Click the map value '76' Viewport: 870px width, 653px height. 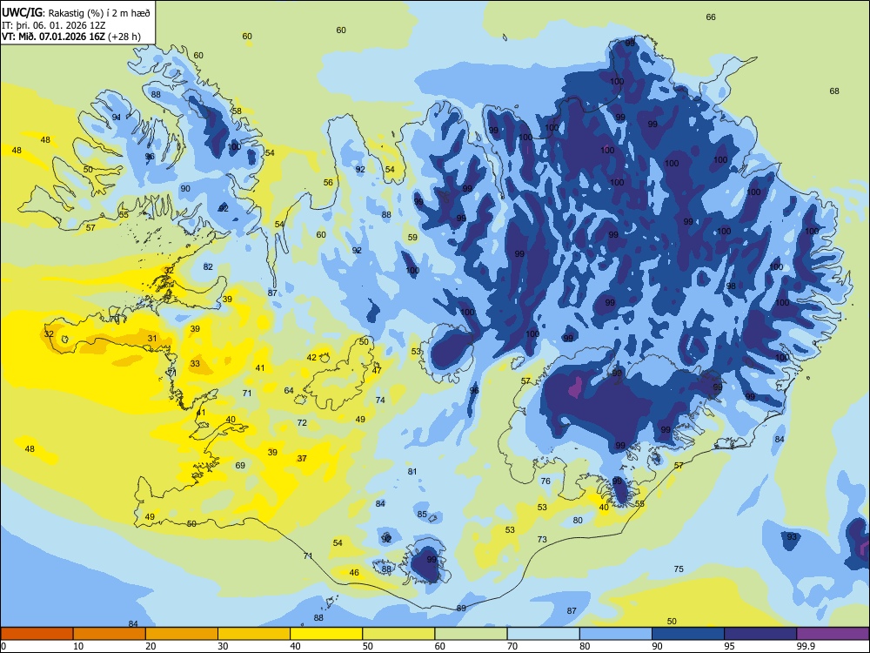(545, 481)
